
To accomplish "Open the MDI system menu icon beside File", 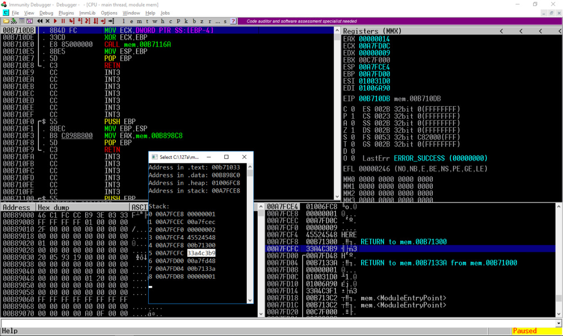I will 5,13.
